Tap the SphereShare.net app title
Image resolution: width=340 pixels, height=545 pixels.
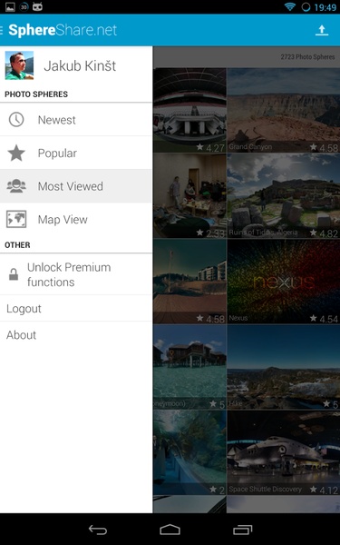tap(63, 30)
